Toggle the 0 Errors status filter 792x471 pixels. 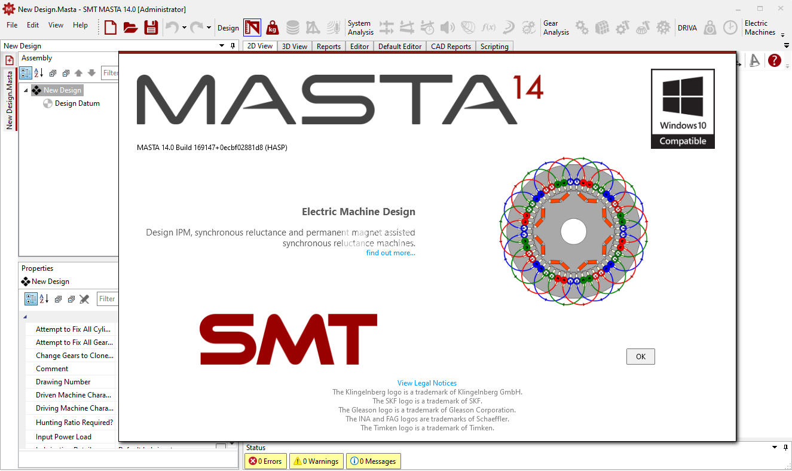(265, 461)
